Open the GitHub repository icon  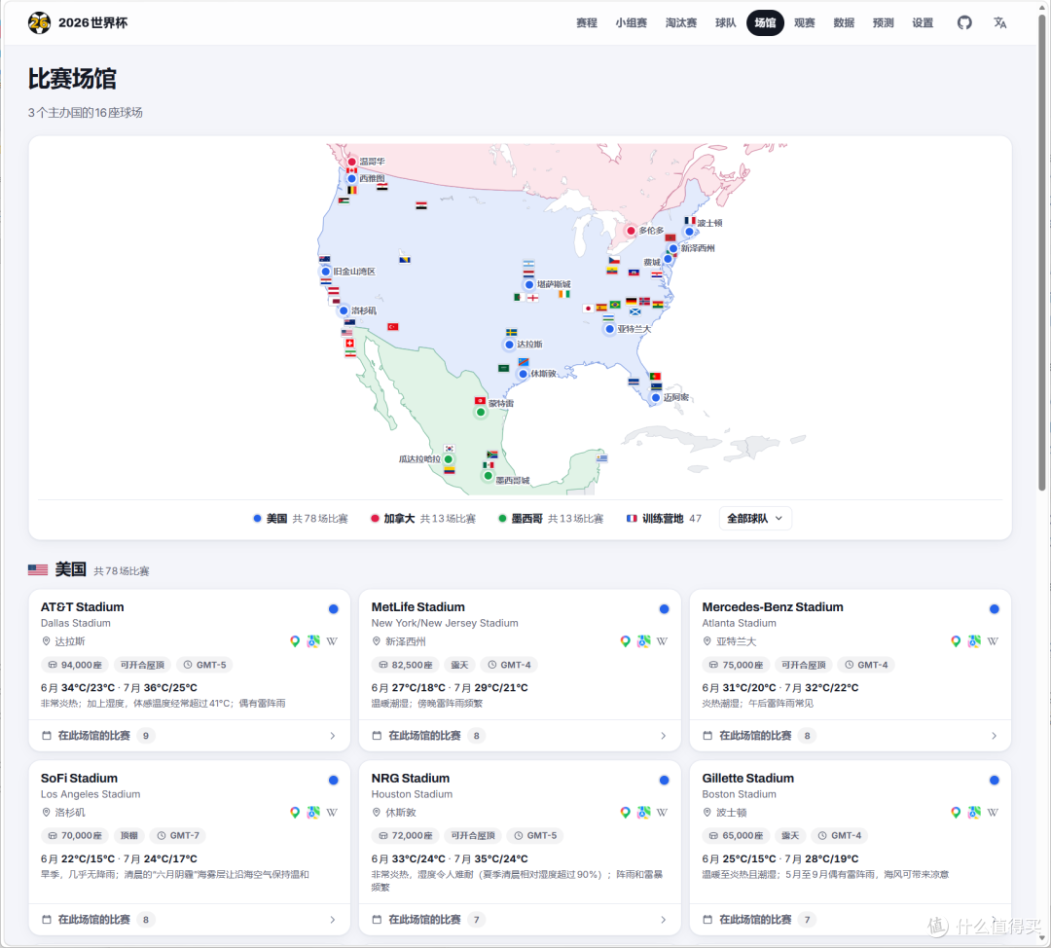[963, 22]
